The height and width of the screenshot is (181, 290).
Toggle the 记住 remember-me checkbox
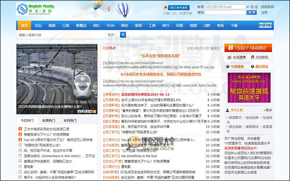[x=248, y=7]
